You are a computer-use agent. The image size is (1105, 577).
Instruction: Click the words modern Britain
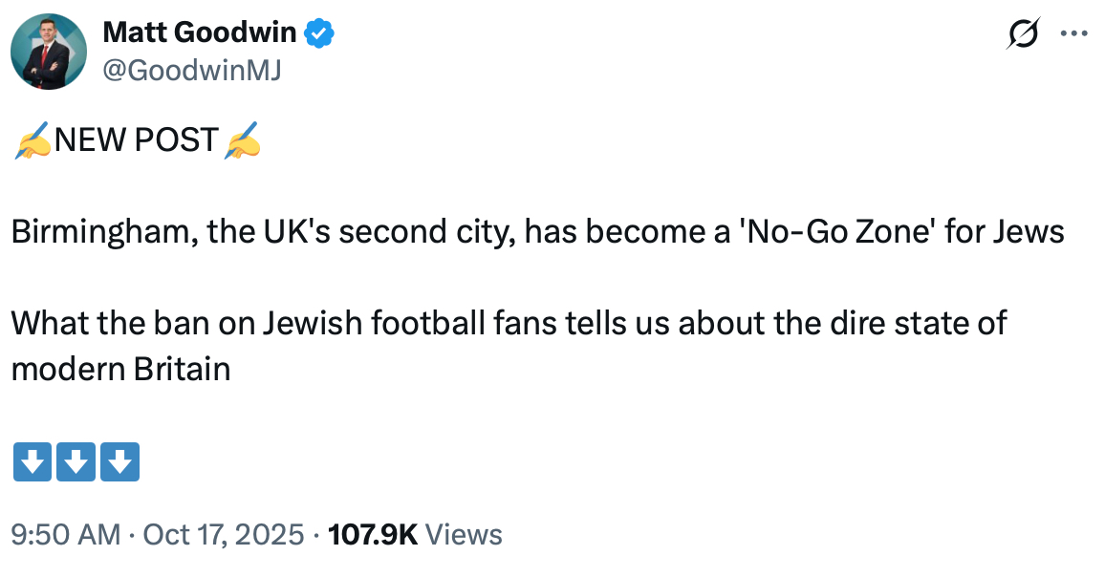click(120, 369)
